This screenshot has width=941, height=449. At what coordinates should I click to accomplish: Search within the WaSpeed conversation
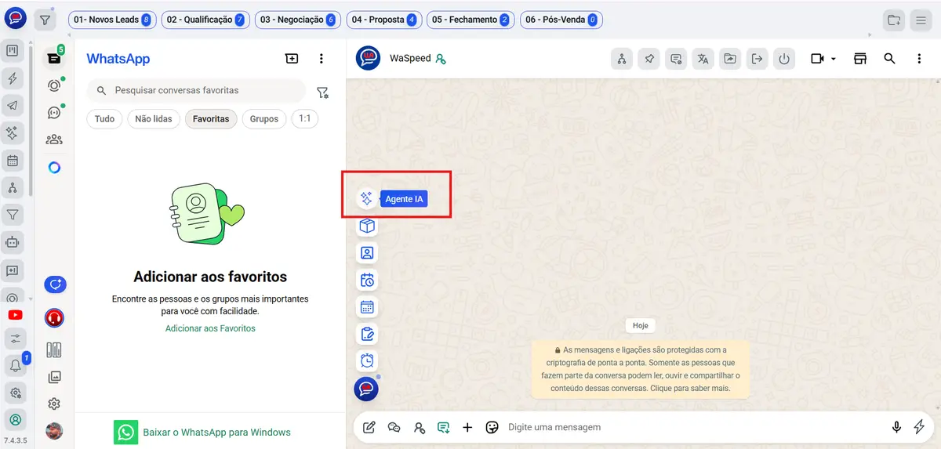889,59
